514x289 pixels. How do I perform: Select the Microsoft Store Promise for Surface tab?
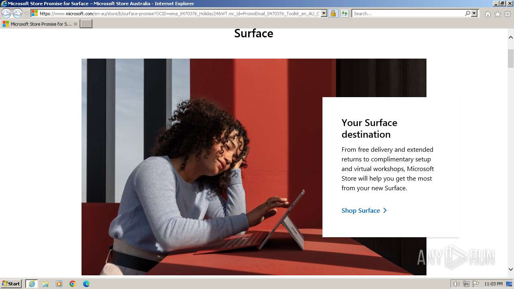pos(40,24)
